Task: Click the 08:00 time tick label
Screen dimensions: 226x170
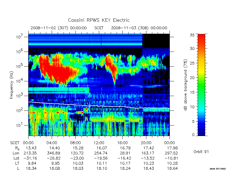Action: [x=75, y=143]
